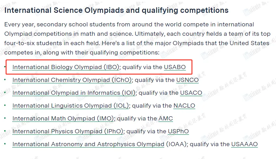Click the USAAAO qualifying link
Screen dimensions: 276x159
tap(244, 144)
